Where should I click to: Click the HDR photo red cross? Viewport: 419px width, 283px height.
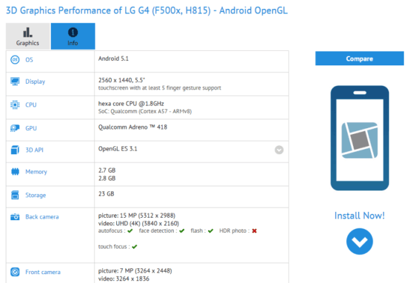pyautogui.click(x=255, y=231)
